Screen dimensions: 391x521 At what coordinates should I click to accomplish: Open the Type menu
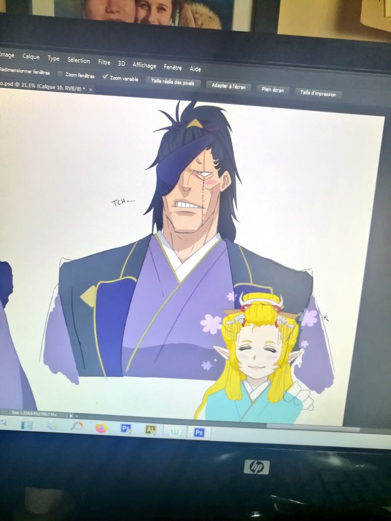click(53, 59)
